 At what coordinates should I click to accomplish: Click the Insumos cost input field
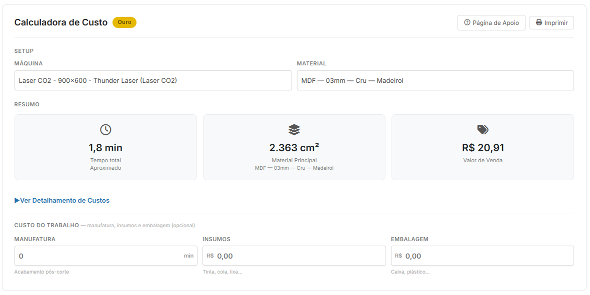tap(294, 256)
